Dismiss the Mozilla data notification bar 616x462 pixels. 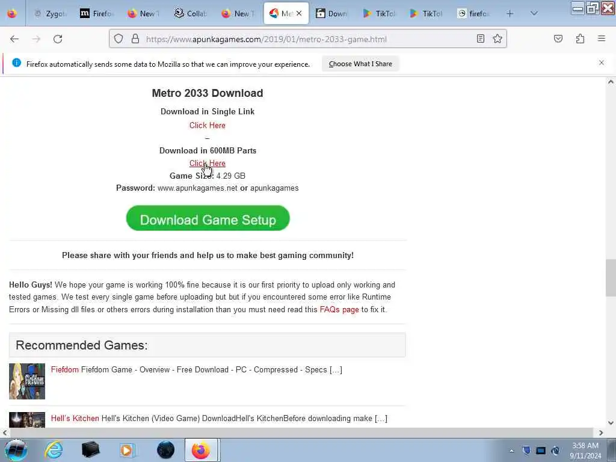[x=602, y=63]
